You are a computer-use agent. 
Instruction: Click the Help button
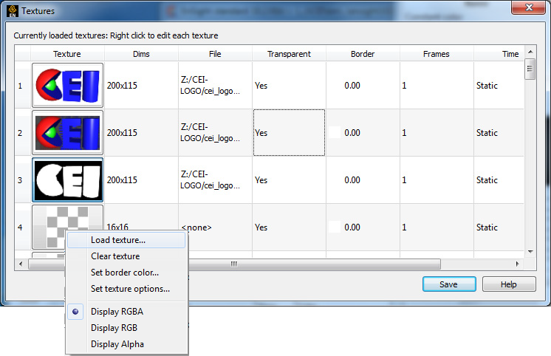[x=509, y=284]
